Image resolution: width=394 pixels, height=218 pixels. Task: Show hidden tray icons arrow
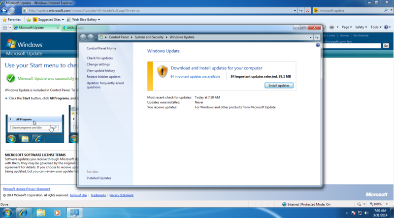coord(347,213)
